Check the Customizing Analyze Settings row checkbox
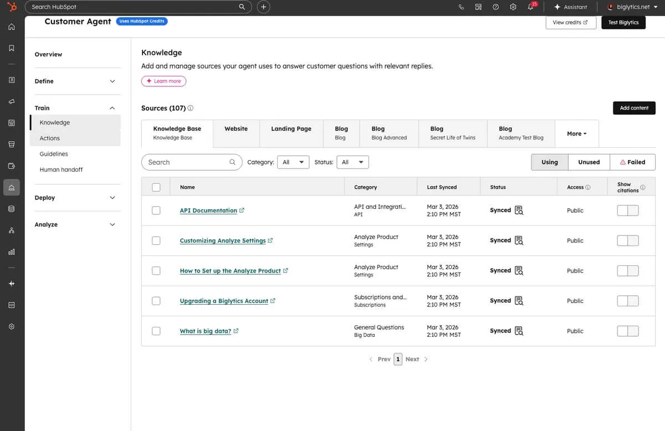 (156, 240)
